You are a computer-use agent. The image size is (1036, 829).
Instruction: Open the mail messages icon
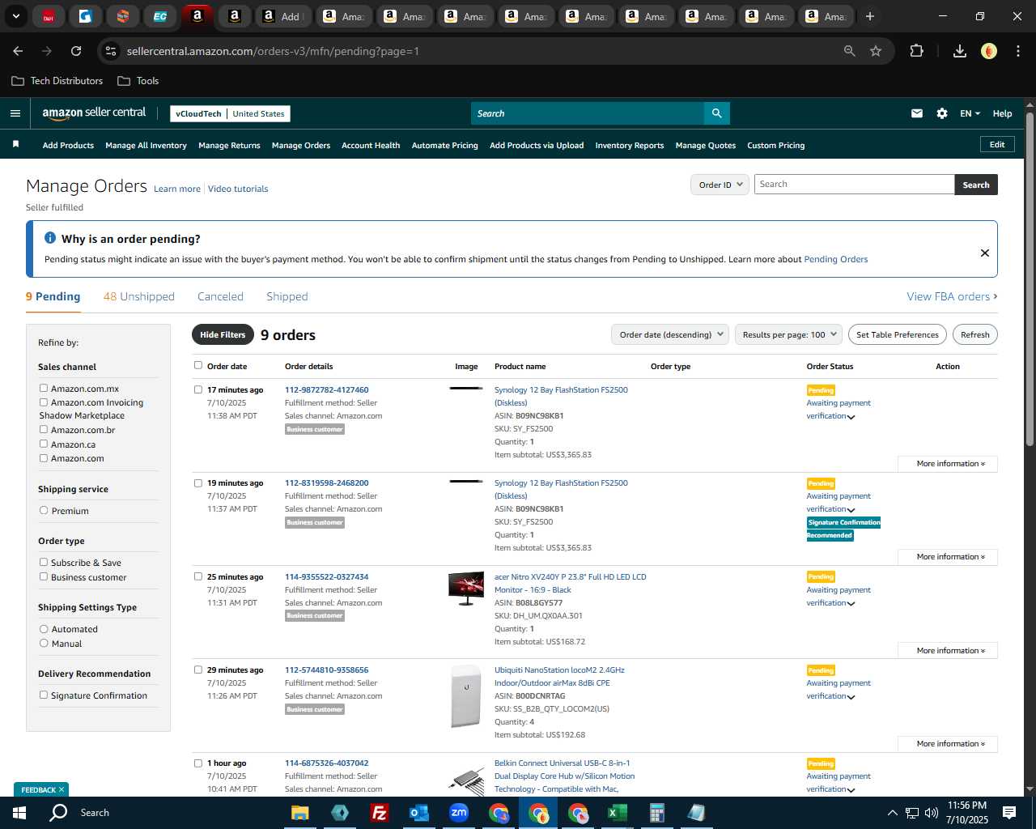click(x=917, y=113)
